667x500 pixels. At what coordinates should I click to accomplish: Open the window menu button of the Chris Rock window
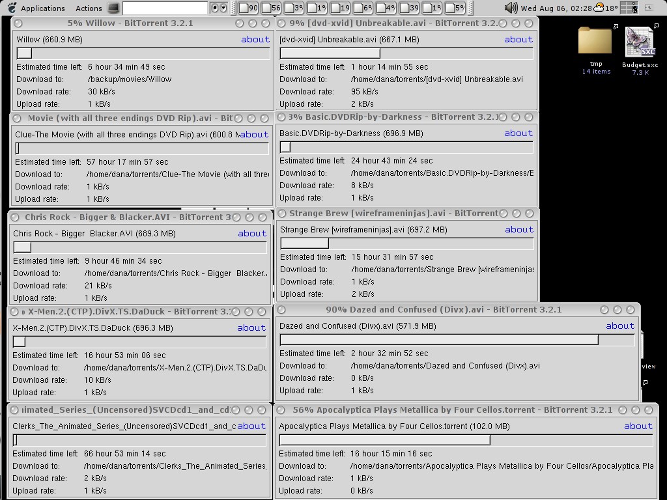[x=15, y=217]
